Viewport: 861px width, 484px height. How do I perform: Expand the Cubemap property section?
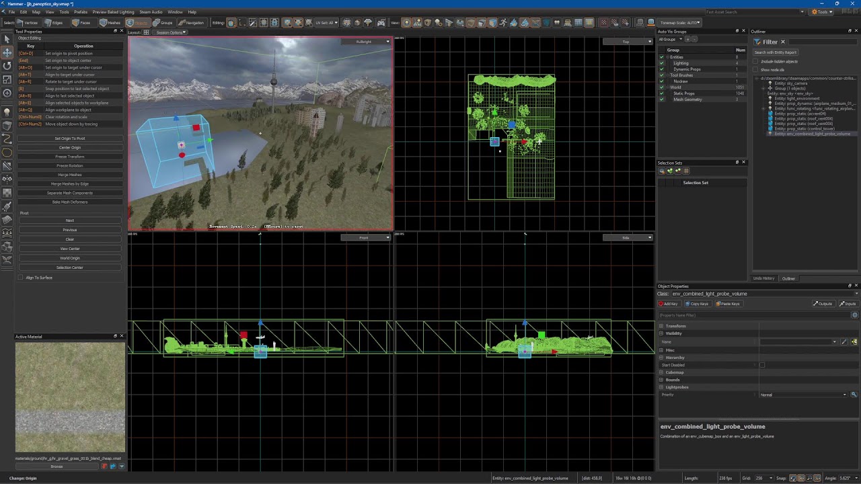tap(661, 372)
